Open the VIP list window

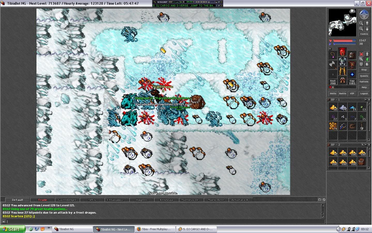point(352,93)
